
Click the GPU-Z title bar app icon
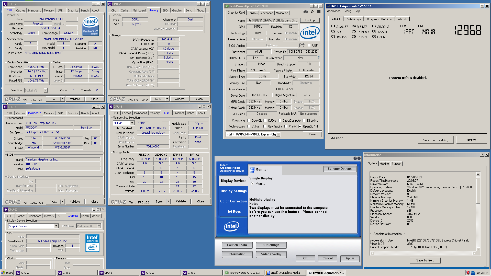pos(227,6)
